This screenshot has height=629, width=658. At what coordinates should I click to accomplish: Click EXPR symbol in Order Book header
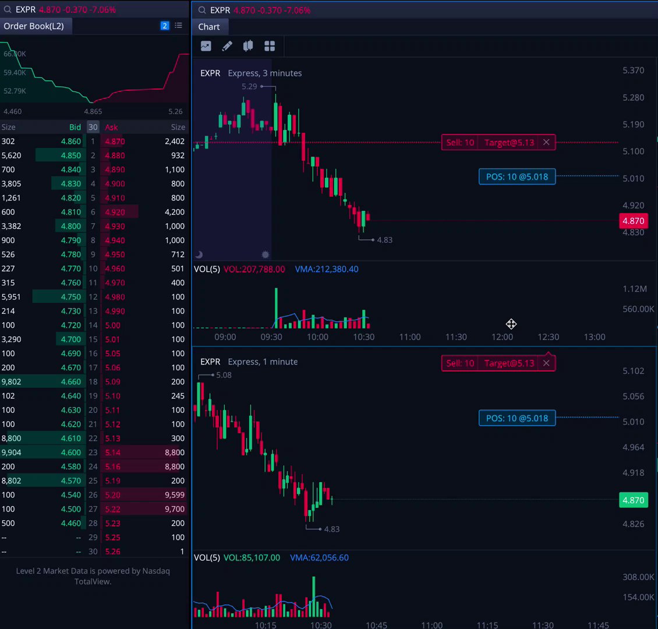[x=26, y=10]
